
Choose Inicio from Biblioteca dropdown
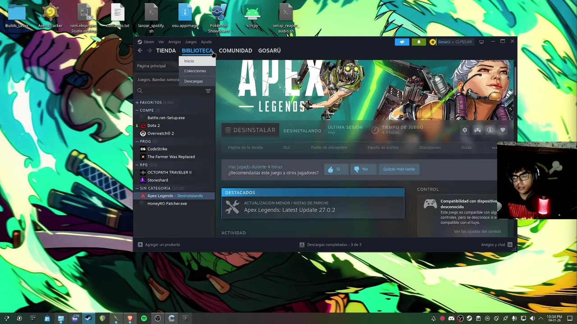coord(197,61)
